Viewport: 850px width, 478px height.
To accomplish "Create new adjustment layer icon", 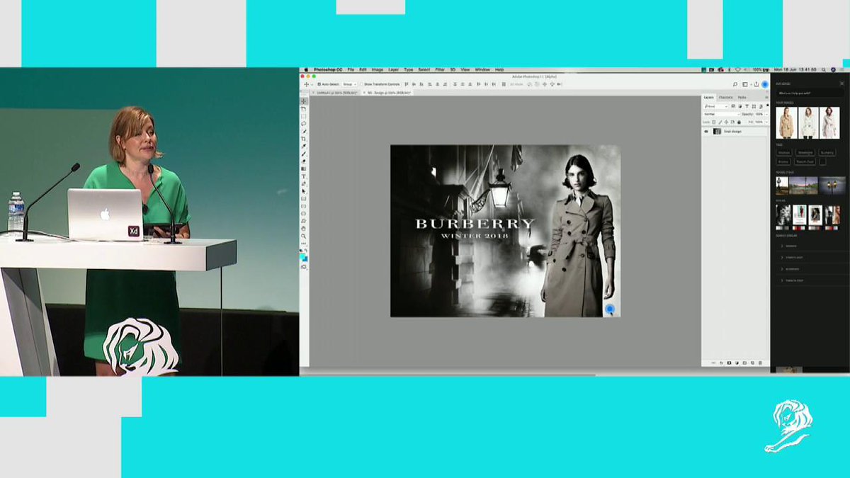I will (737, 363).
